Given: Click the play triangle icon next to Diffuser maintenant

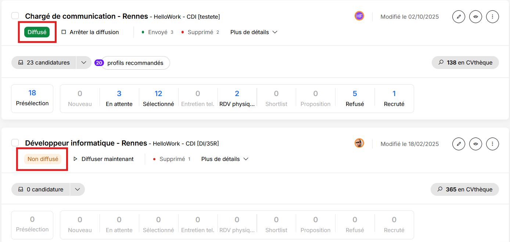Looking at the screenshot, I should click(x=75, y=159).
